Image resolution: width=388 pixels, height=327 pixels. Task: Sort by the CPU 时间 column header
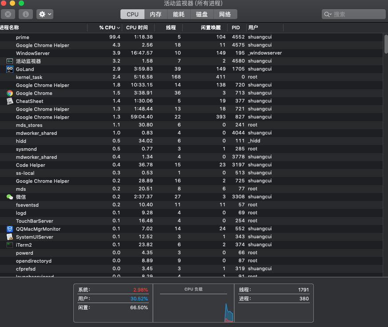tap(138, 28)
